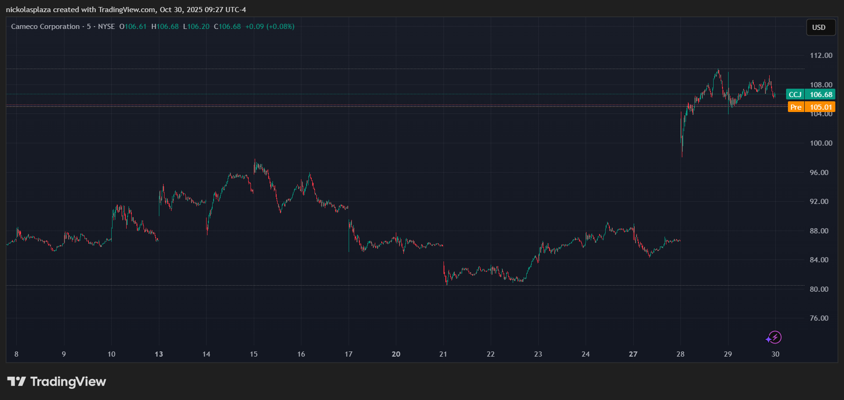The width and height of the screenshot is (844, 400).
Task: Click the 30 date label on time axis
Action: 775,354
